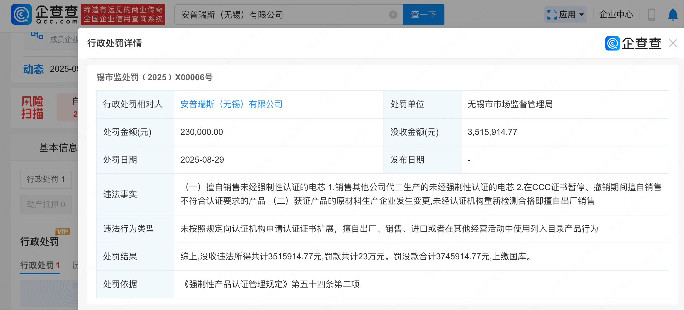Click the 处罚依据 regulation text

[x=270, y=284]
